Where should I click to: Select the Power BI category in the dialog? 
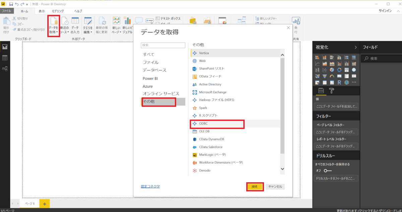[150, 79]
